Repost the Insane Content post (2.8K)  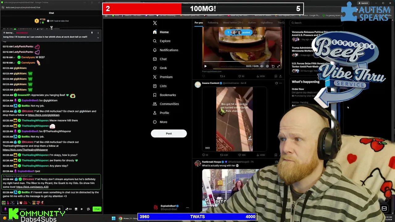point(224,155)
